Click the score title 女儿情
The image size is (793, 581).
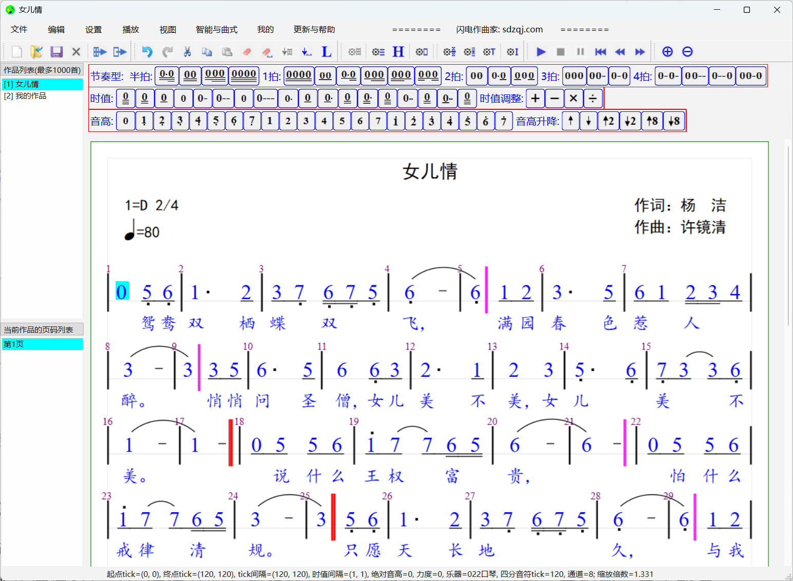click(x=430, y=171)
